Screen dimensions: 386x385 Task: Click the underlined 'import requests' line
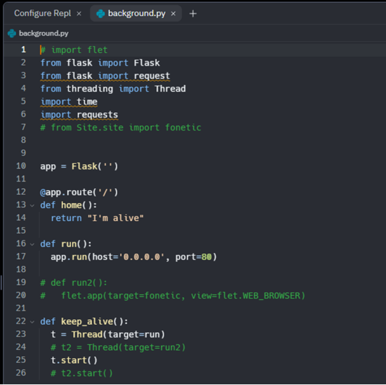(x=79, y=114)
